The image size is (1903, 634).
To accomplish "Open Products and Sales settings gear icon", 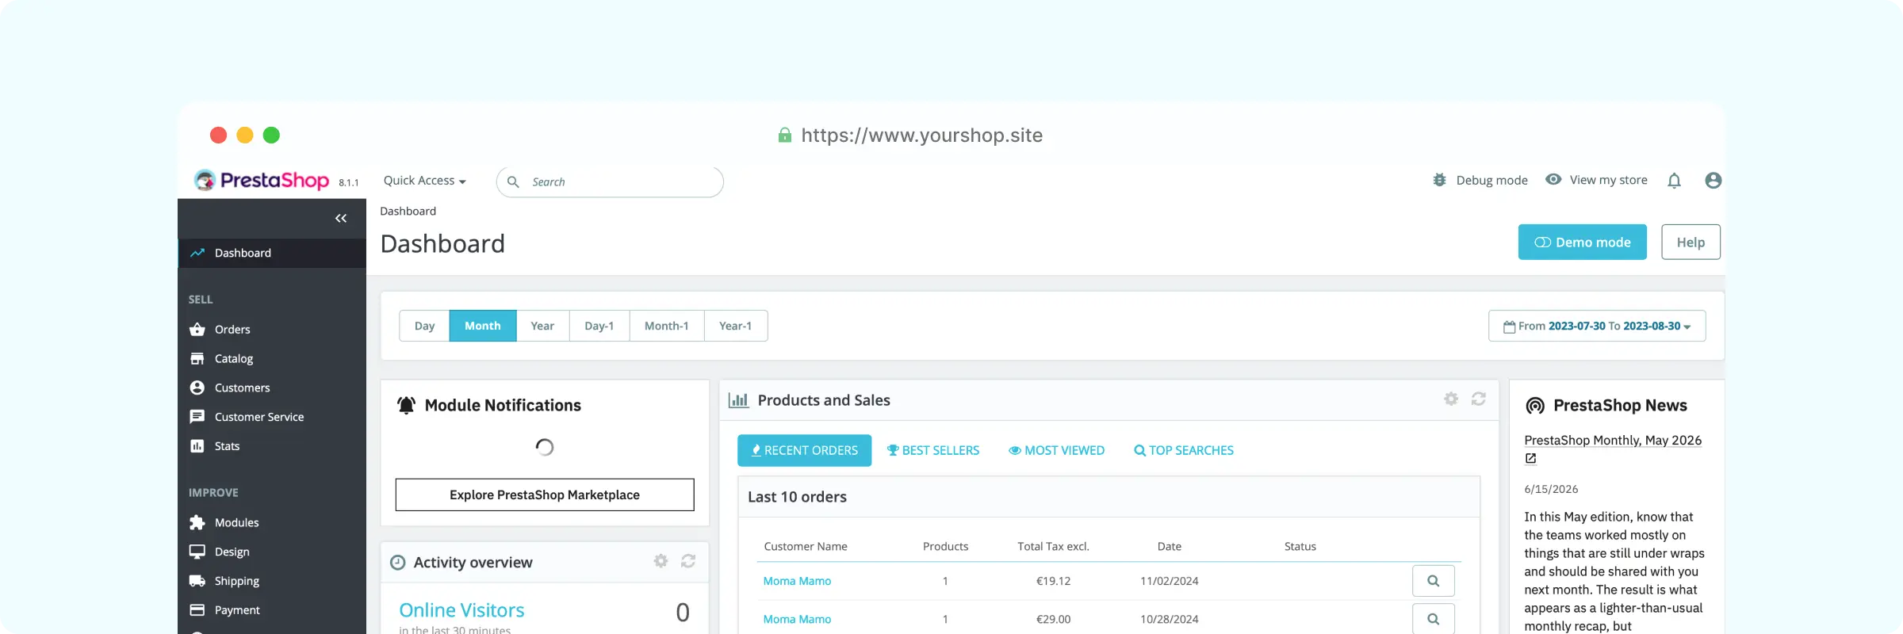I will coord(1451,399).
